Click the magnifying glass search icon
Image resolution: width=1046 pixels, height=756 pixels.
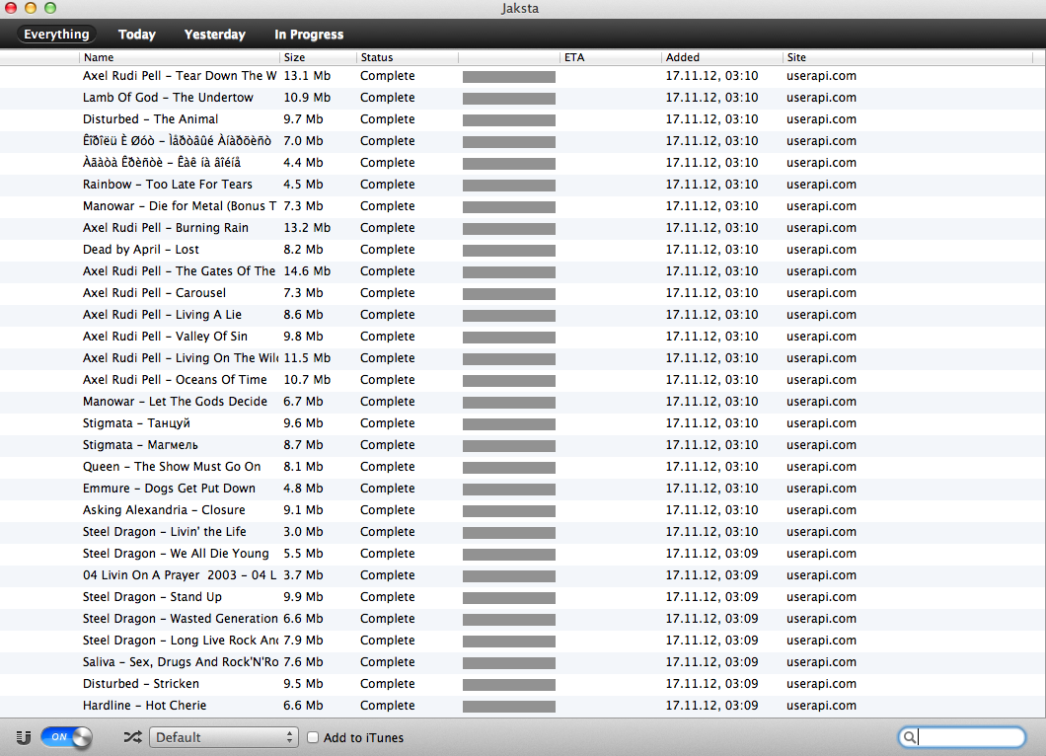[910, 737]
